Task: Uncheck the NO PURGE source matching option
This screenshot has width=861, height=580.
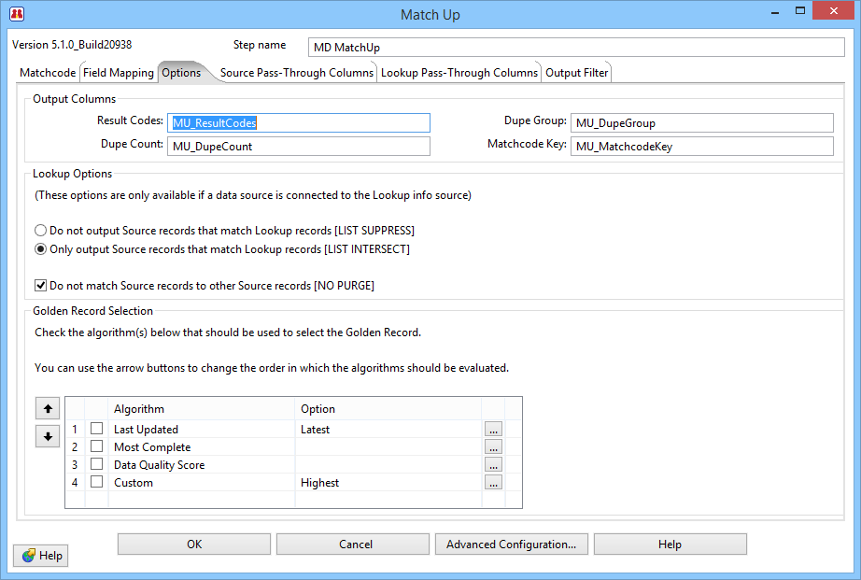Action: [41, 286]
